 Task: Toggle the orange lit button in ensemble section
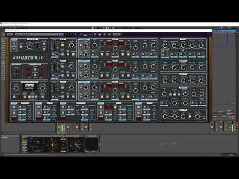[x=174, y=94]
